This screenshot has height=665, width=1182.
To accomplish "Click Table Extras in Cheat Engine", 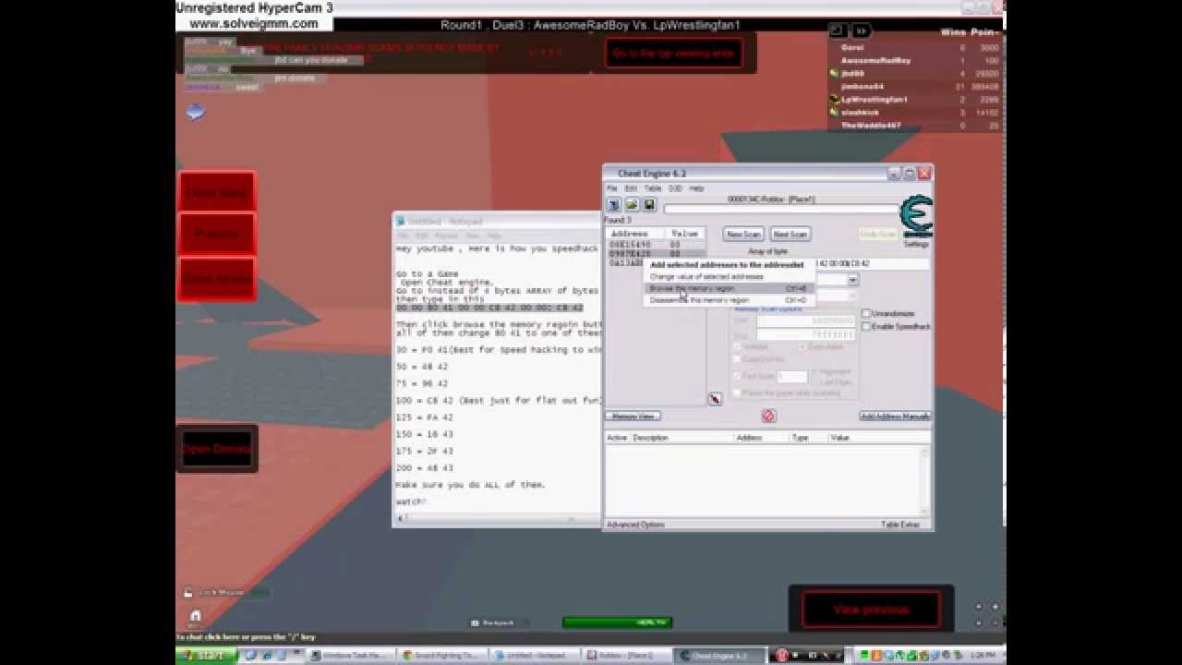I will tap(900, 525).
